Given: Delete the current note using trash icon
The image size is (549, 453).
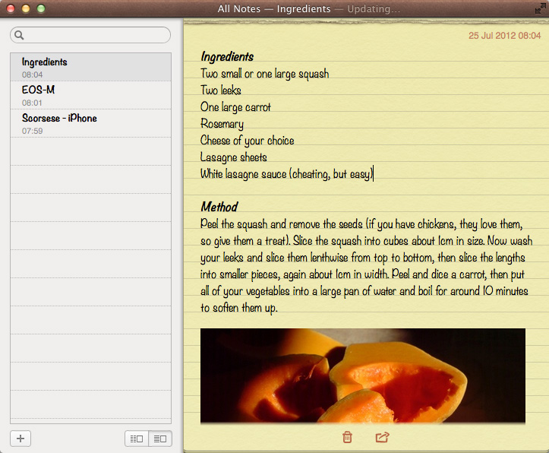Looking at the screenshot, I should [347, 437].
